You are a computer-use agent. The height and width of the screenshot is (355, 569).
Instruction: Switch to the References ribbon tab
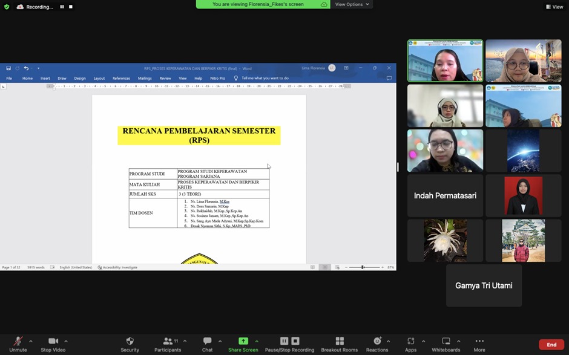pos(121,78)
